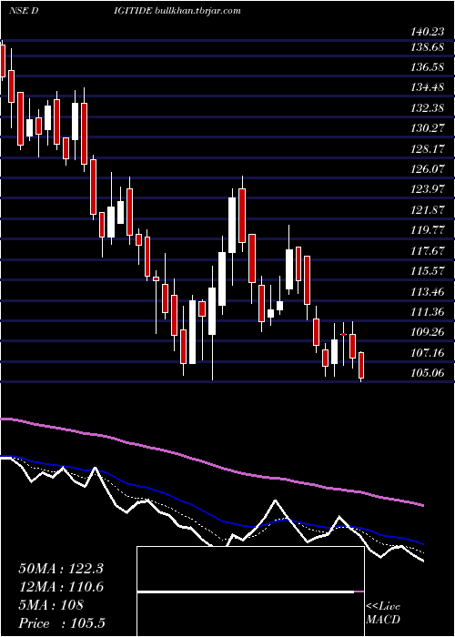Click the 111.36 price axis label

[427, 312]
